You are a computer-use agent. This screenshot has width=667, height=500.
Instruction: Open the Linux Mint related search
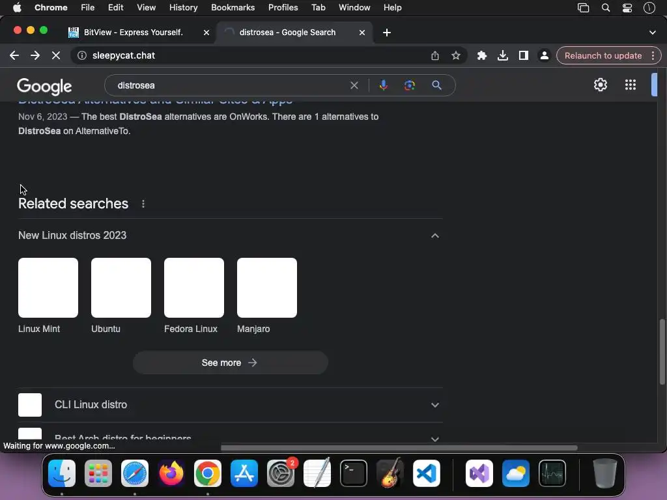pos(48,296)
